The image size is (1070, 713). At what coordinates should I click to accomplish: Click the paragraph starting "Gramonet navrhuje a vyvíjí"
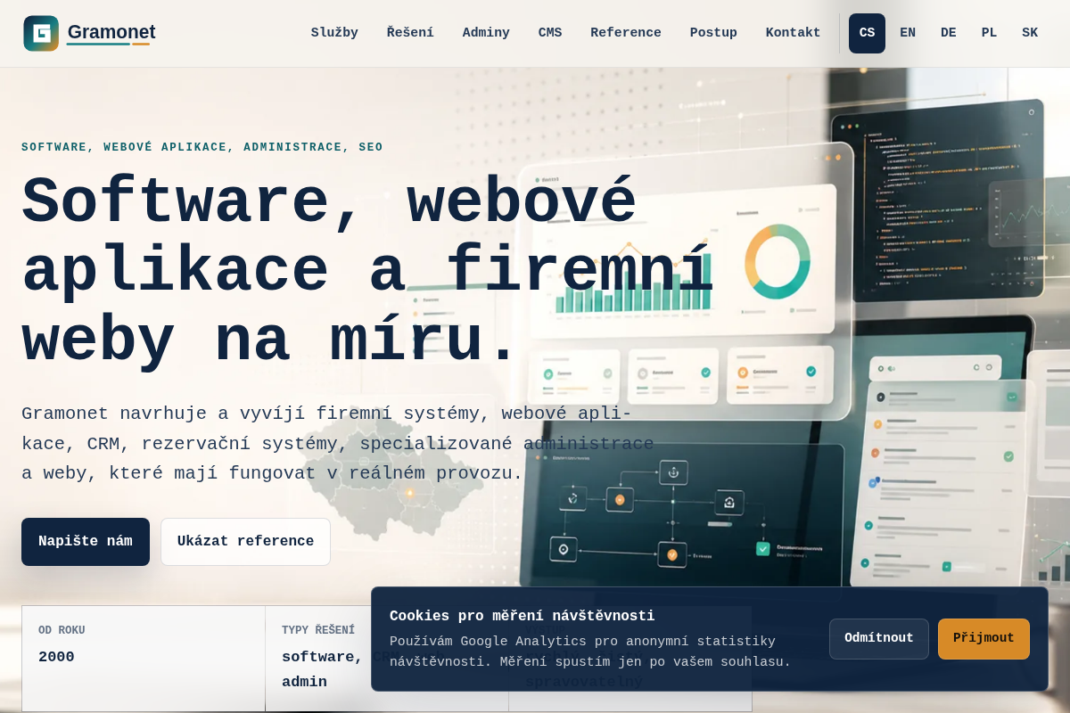338,444
